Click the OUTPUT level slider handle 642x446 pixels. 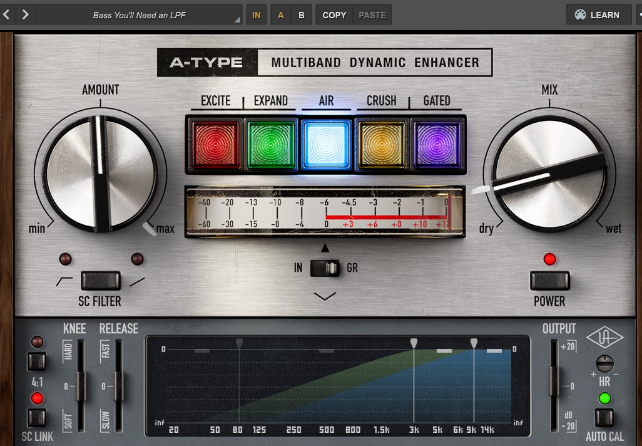coord(554,381)
